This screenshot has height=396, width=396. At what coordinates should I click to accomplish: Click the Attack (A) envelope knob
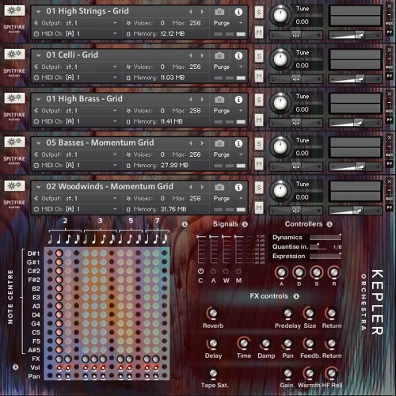pyautogui.click(x=281, y=272)
